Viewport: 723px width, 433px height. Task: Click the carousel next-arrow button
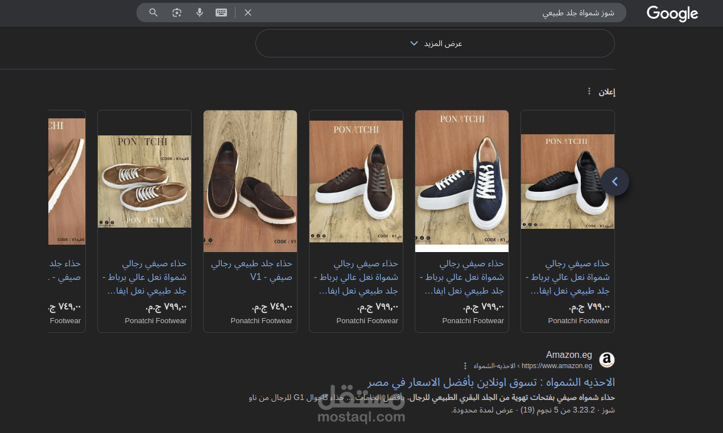point(615,182)
